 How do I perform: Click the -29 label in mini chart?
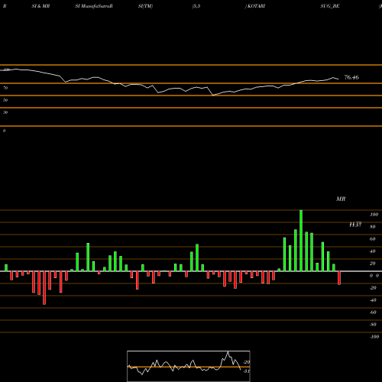point(247,362)
